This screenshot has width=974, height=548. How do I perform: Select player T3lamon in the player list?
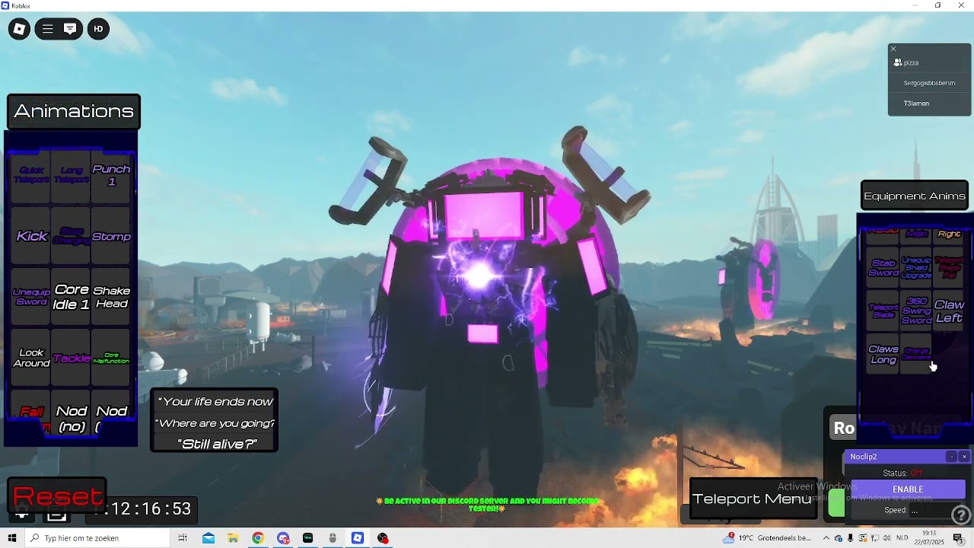[929, 104]
